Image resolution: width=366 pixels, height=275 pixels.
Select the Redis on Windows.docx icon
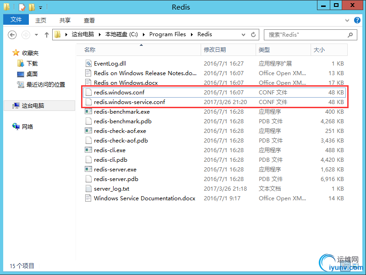pyautogui.click(x=88, y=82)
